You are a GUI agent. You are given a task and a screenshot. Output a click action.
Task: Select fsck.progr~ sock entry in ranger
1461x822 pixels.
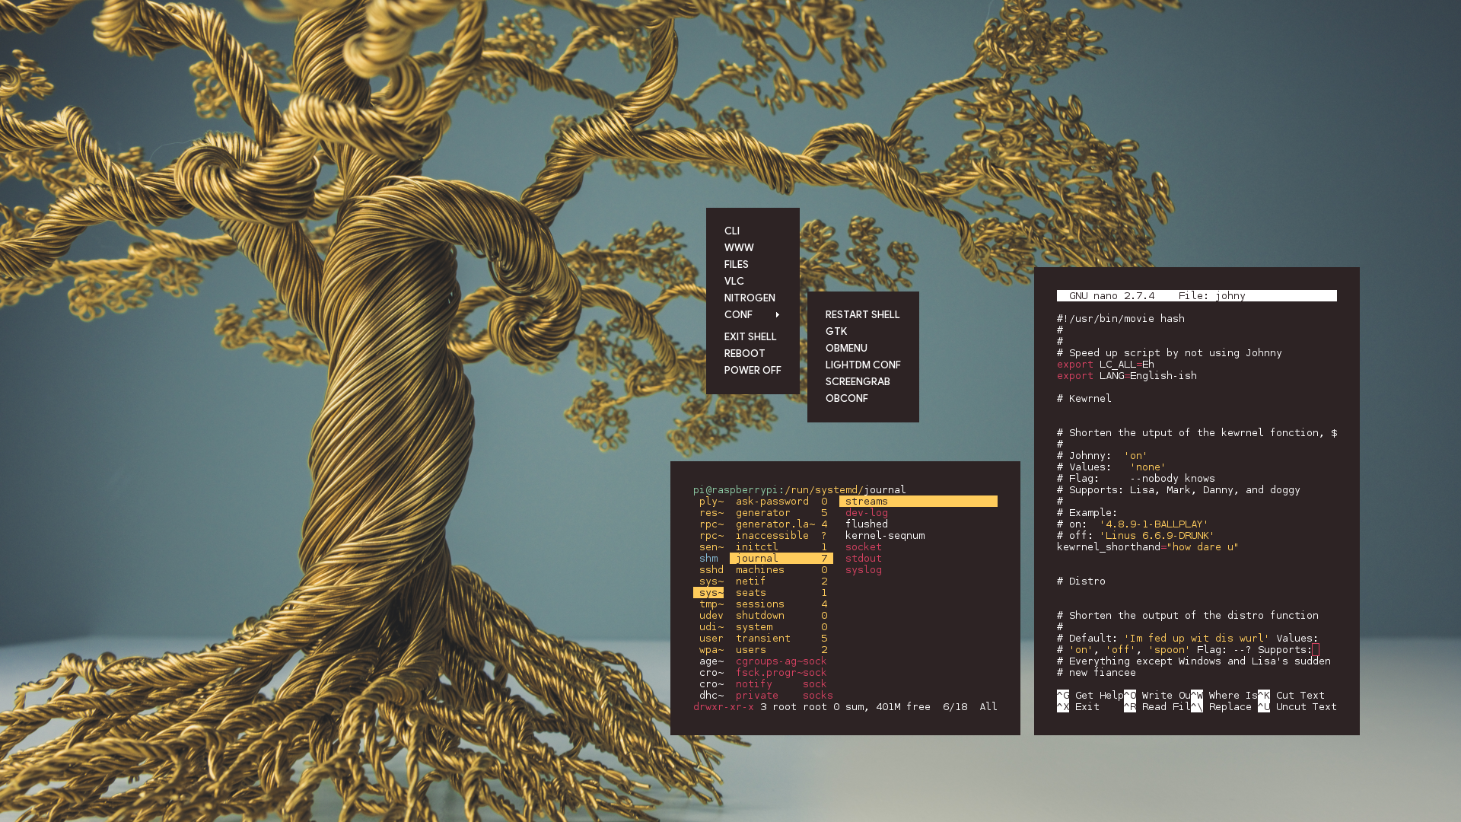click(781, 672)
